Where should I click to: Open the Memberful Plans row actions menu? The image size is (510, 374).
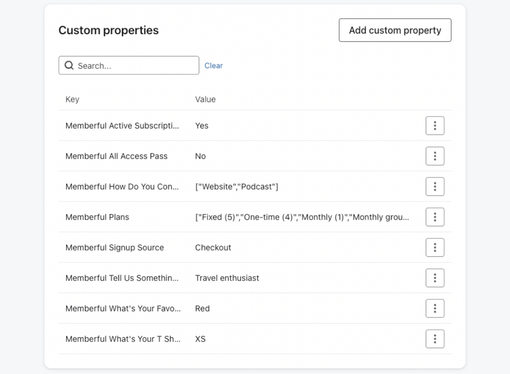pyautogui.click(x=435, y=217)
